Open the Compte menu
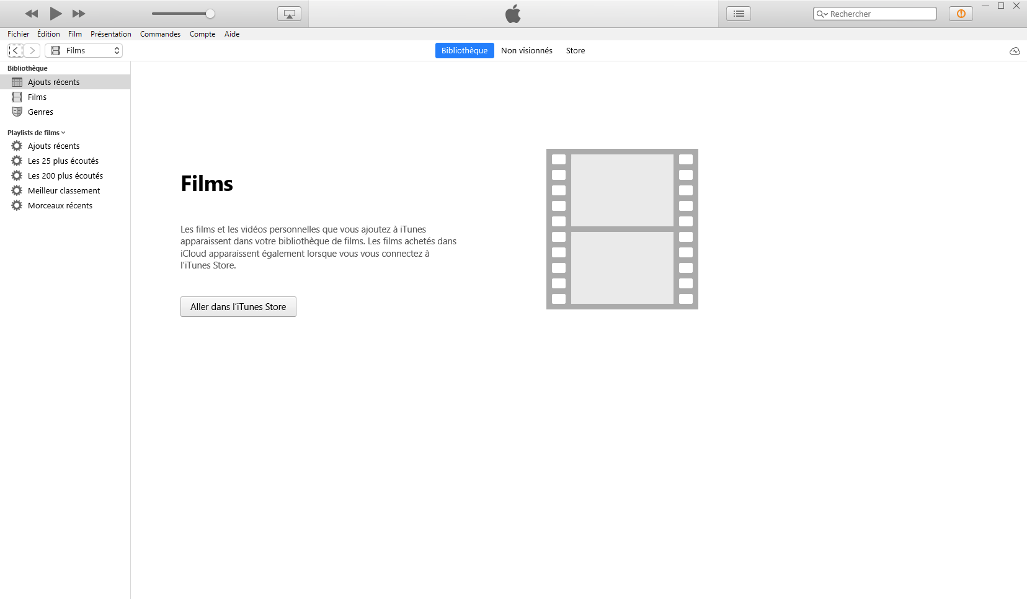 point(202,34)
